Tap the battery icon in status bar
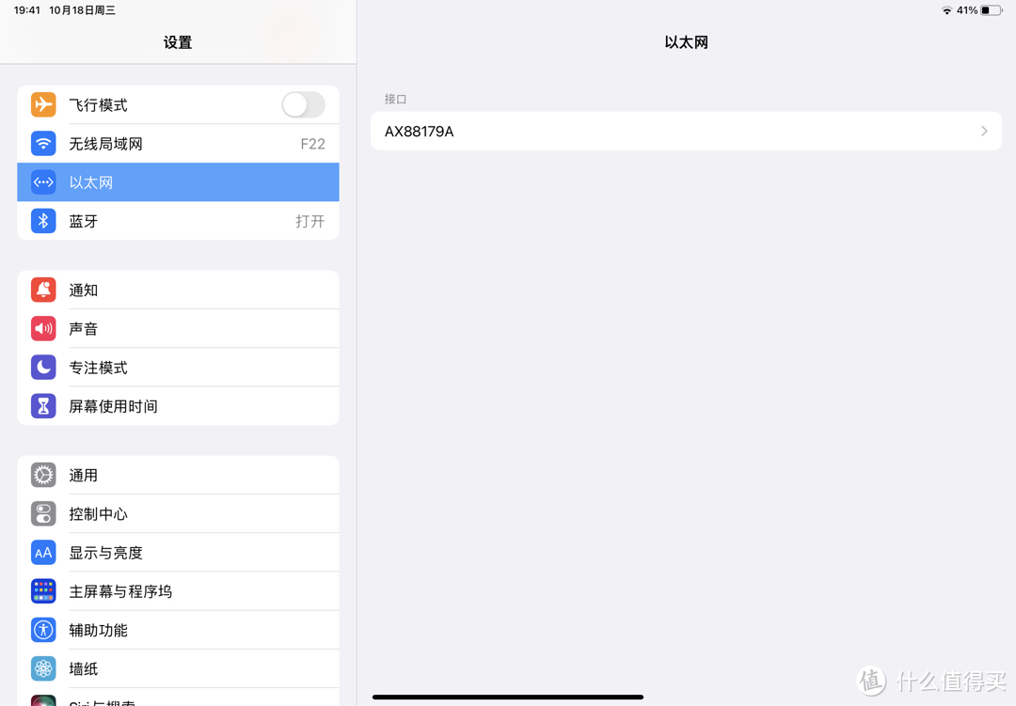This screenshot has width=1016, height=706. [x=992, y=10]
